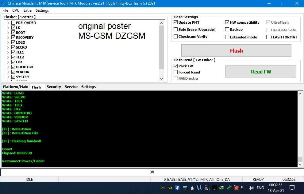
Task: Enable the FLASH FORMAT checkbox
Action: (x=268, y=37)
